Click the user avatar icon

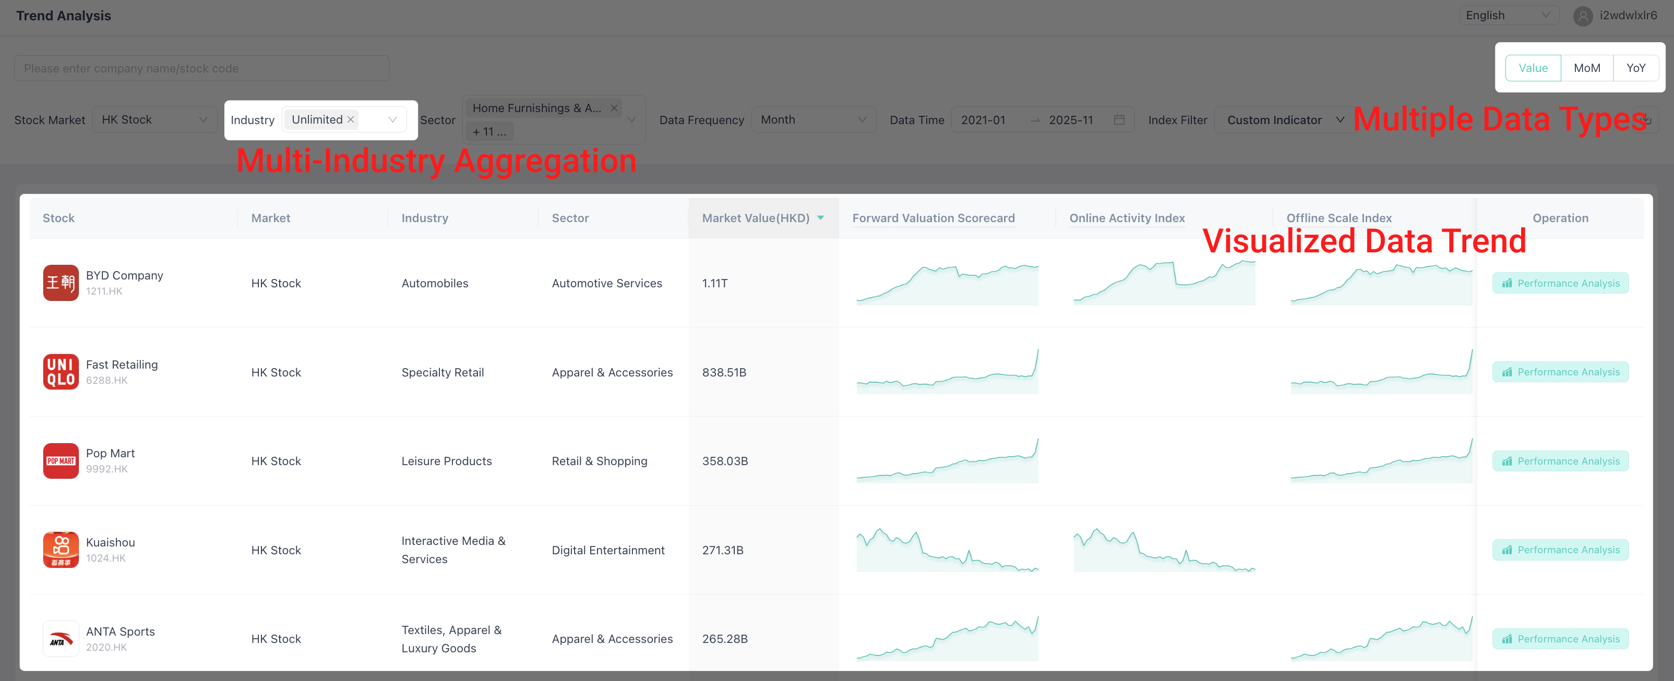(1582, 16)
